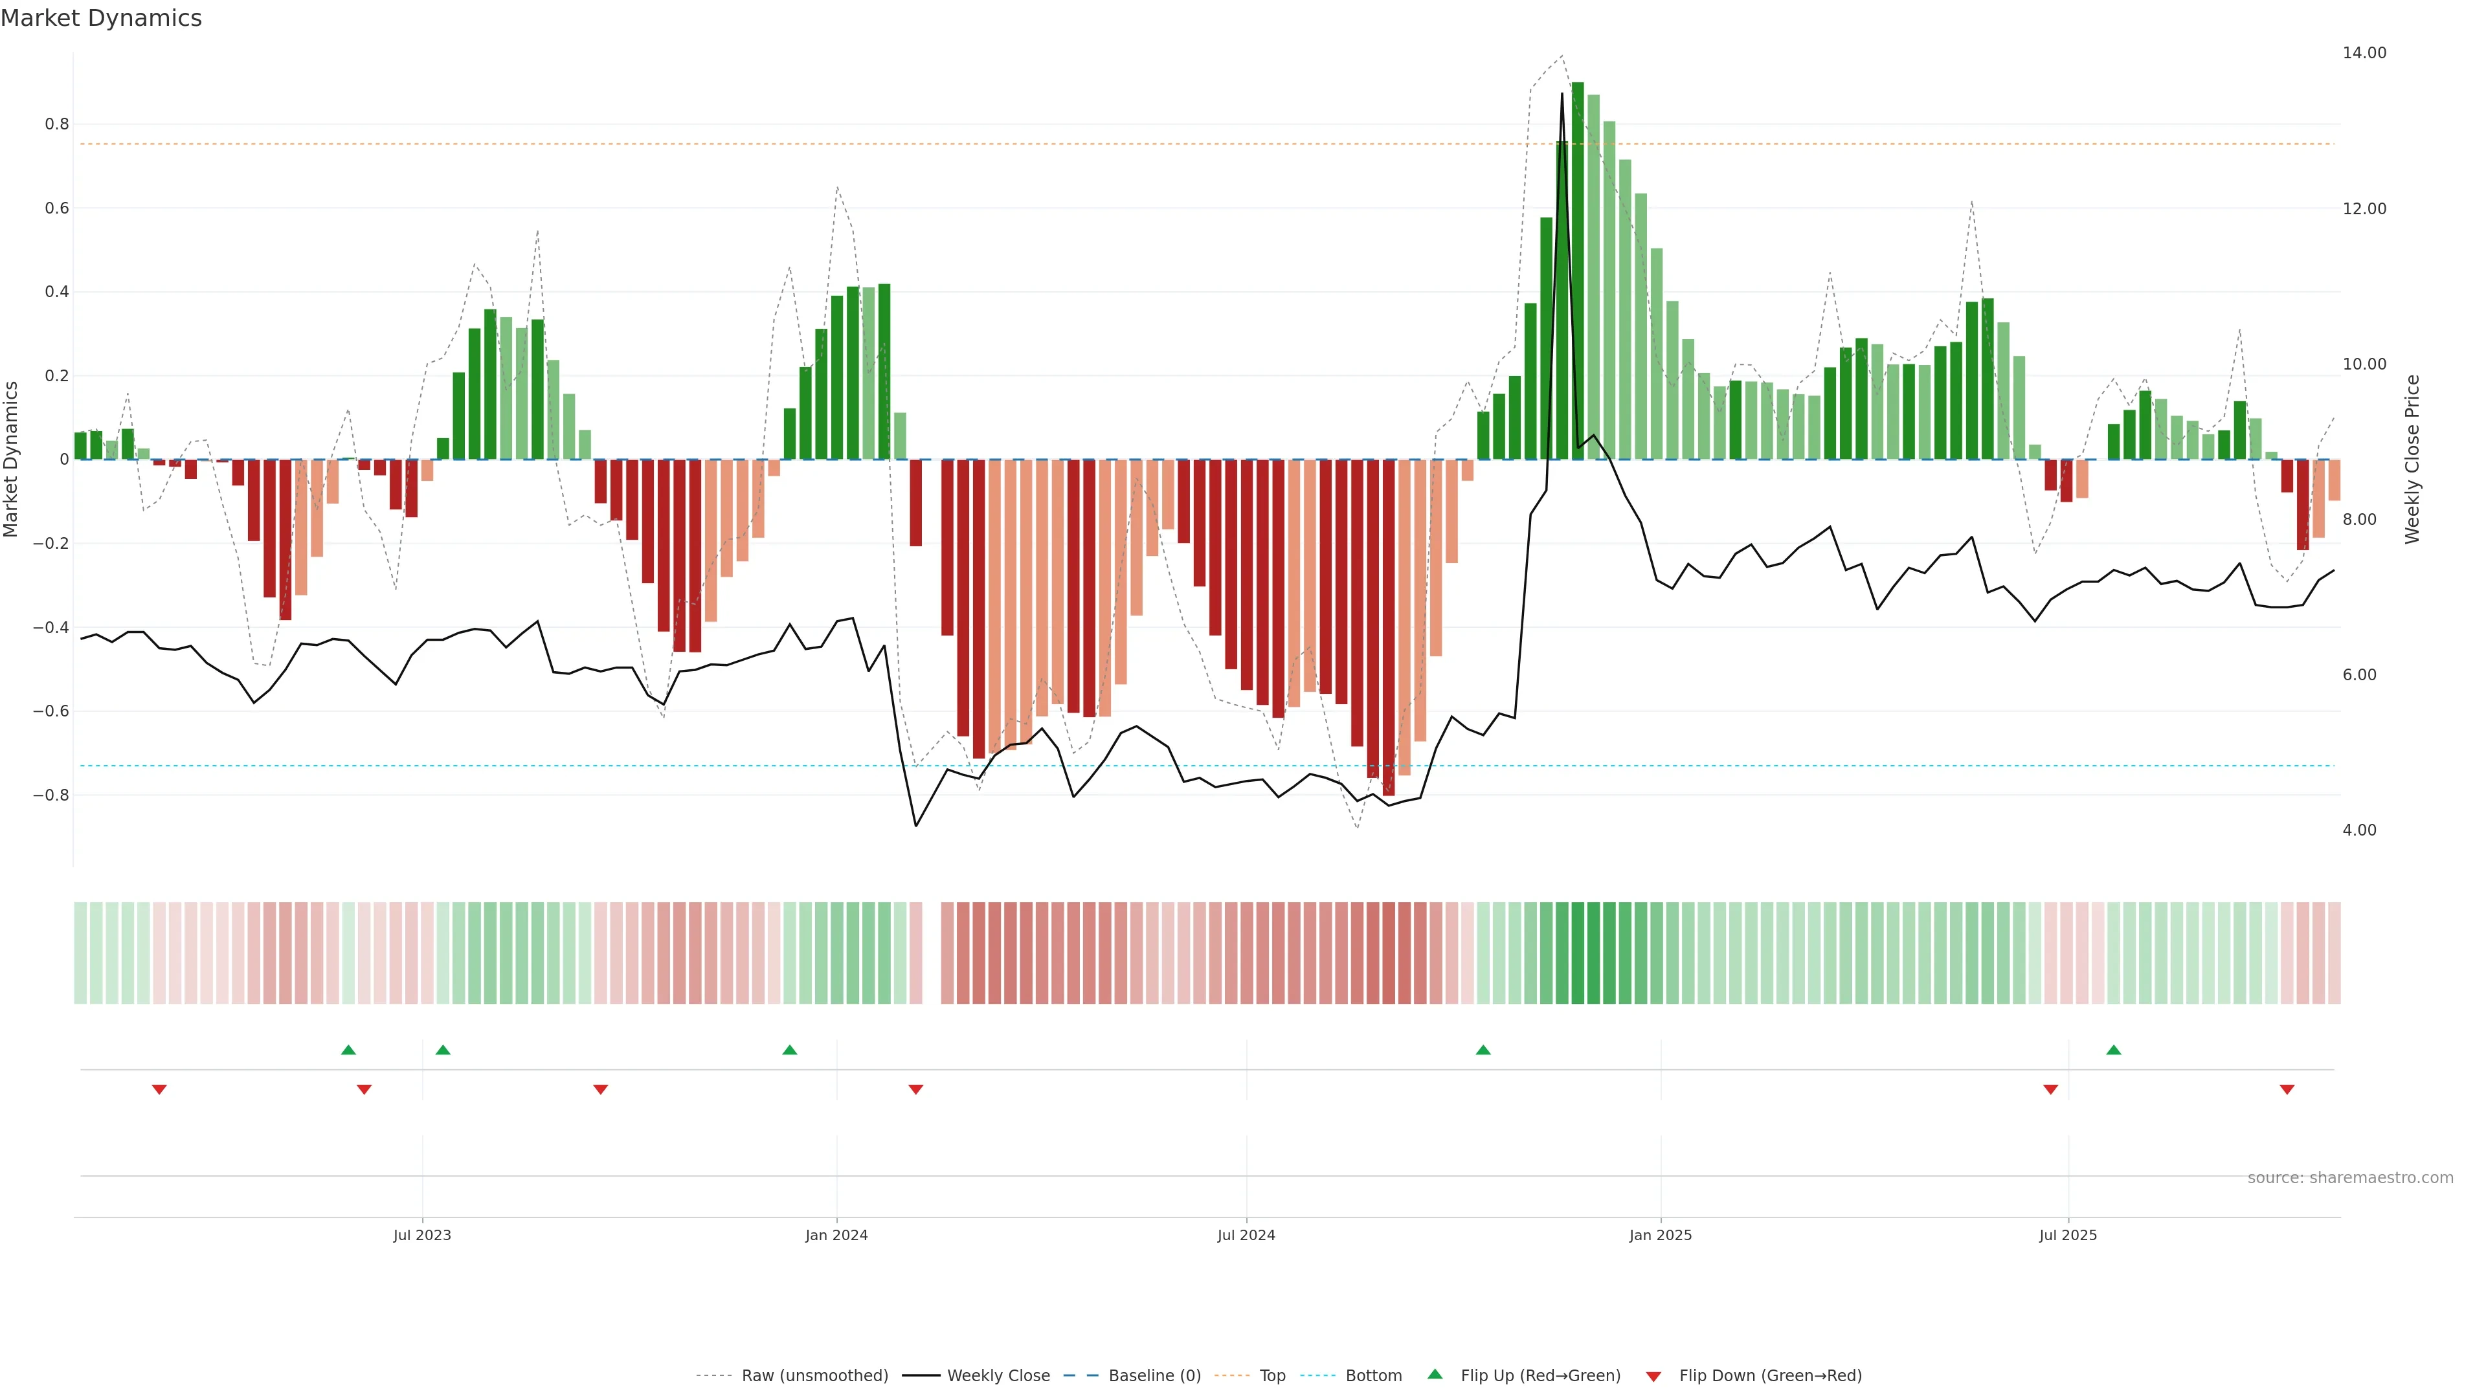Click the Flip Up triangle in the legend

(x=1434, y=1374)
